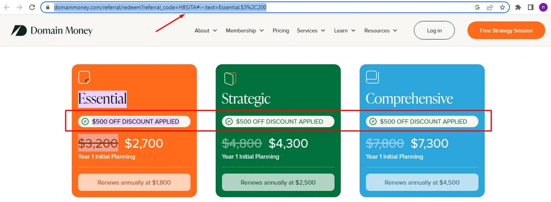551x202 pixels.
Task: Click the Strategic plan book icon
Action: click(x=230, y=78)
